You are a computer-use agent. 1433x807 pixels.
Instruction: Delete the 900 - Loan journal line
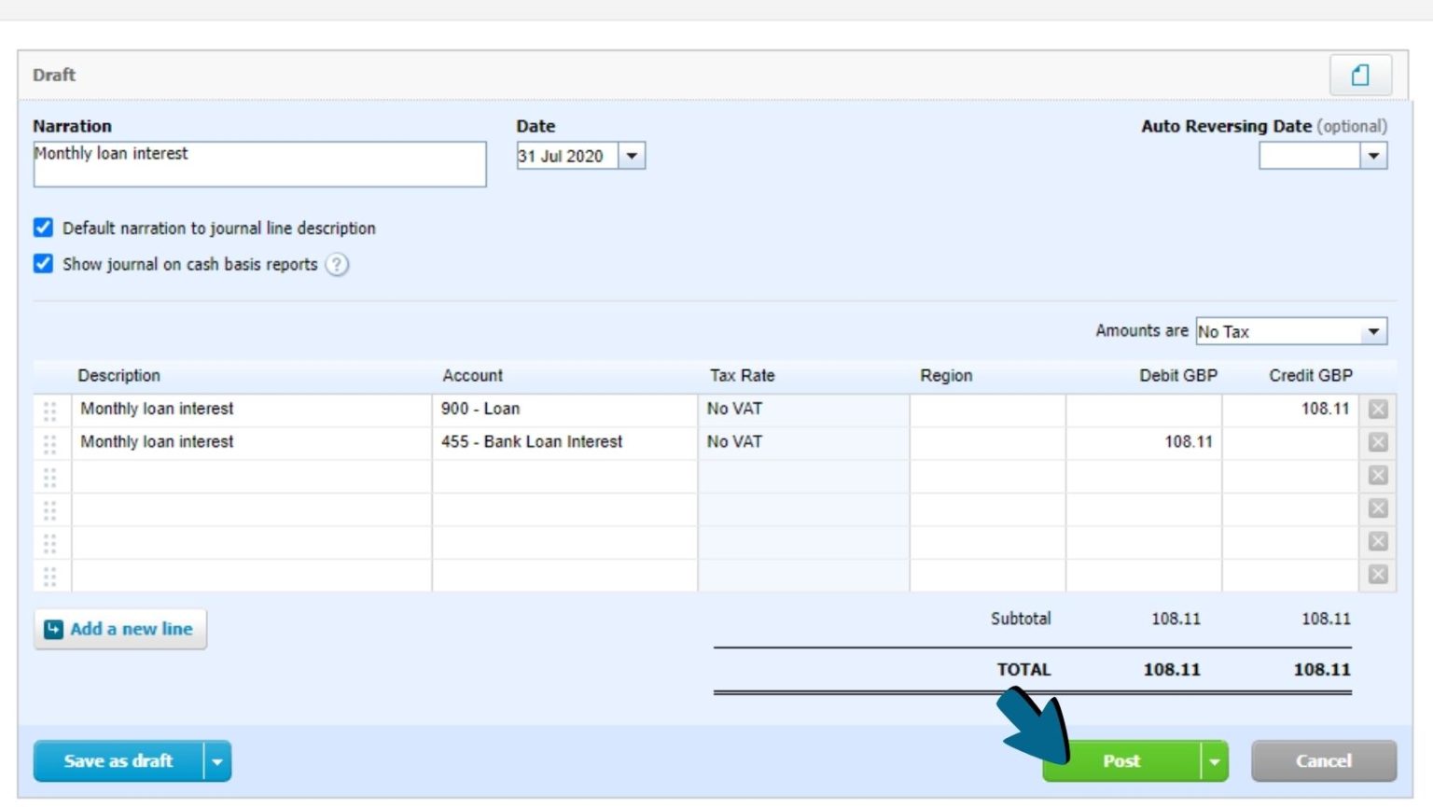pos(1378,409)
